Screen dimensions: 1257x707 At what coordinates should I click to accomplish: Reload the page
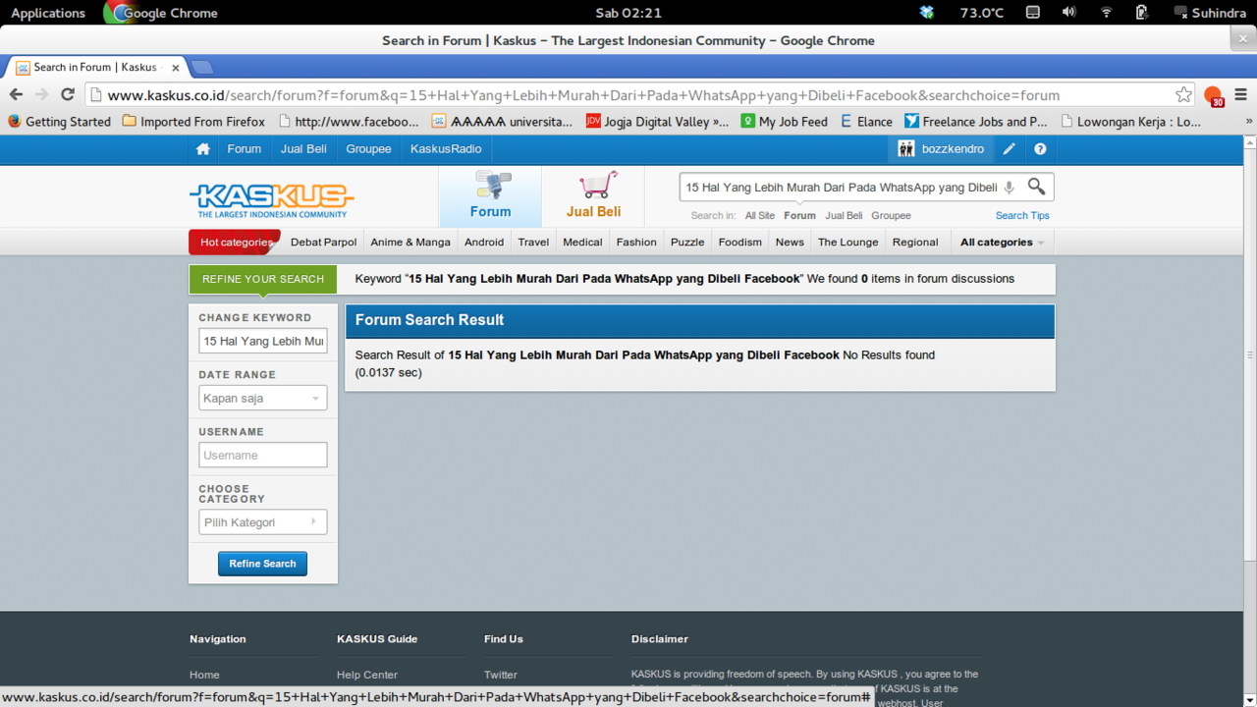tap(68, 94)
